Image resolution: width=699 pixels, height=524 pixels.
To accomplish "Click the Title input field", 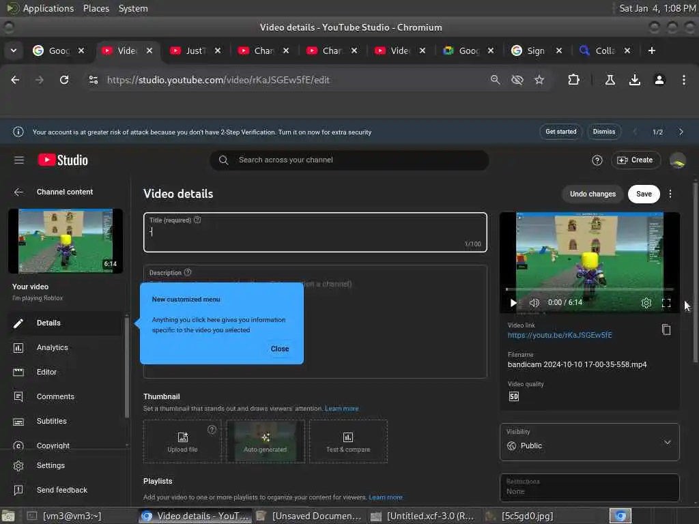I will point(315,233).
